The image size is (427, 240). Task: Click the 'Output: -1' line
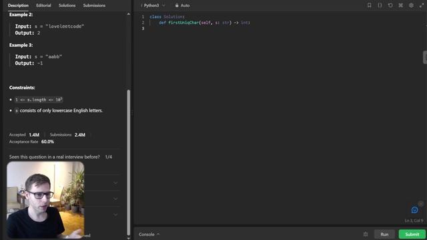[29, 63]
